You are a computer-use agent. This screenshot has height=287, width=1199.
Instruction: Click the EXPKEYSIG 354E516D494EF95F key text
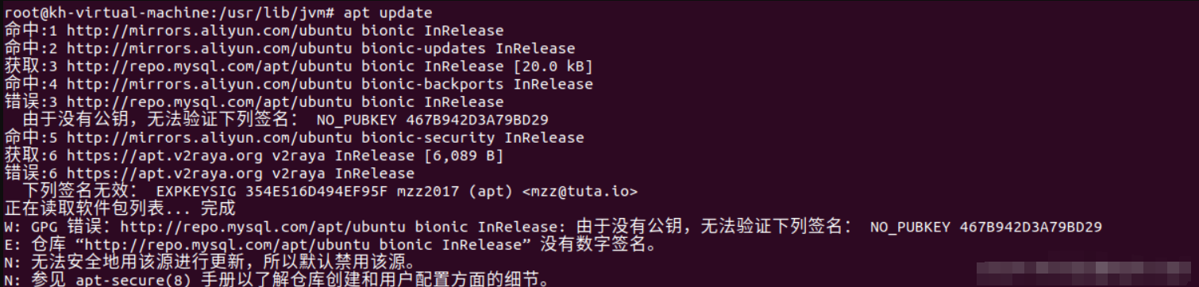tap(274, 191)
